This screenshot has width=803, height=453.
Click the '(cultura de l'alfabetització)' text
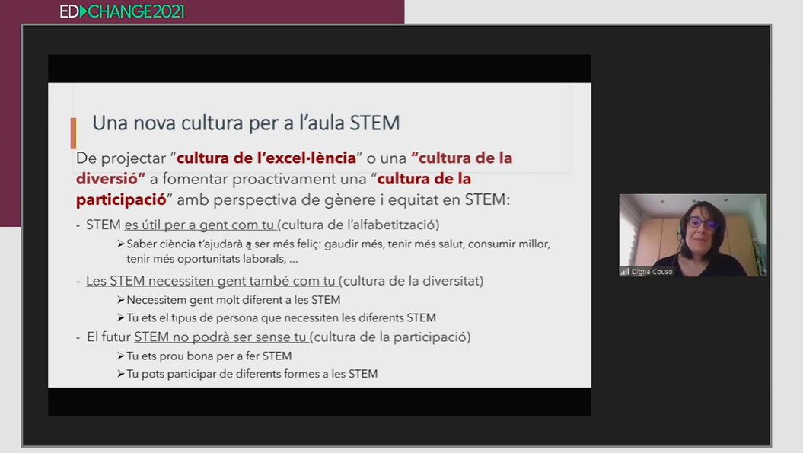pos(359,225)
